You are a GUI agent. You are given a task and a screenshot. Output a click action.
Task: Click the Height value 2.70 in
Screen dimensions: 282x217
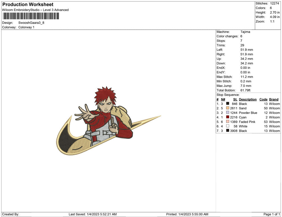[x=275, y=13]
